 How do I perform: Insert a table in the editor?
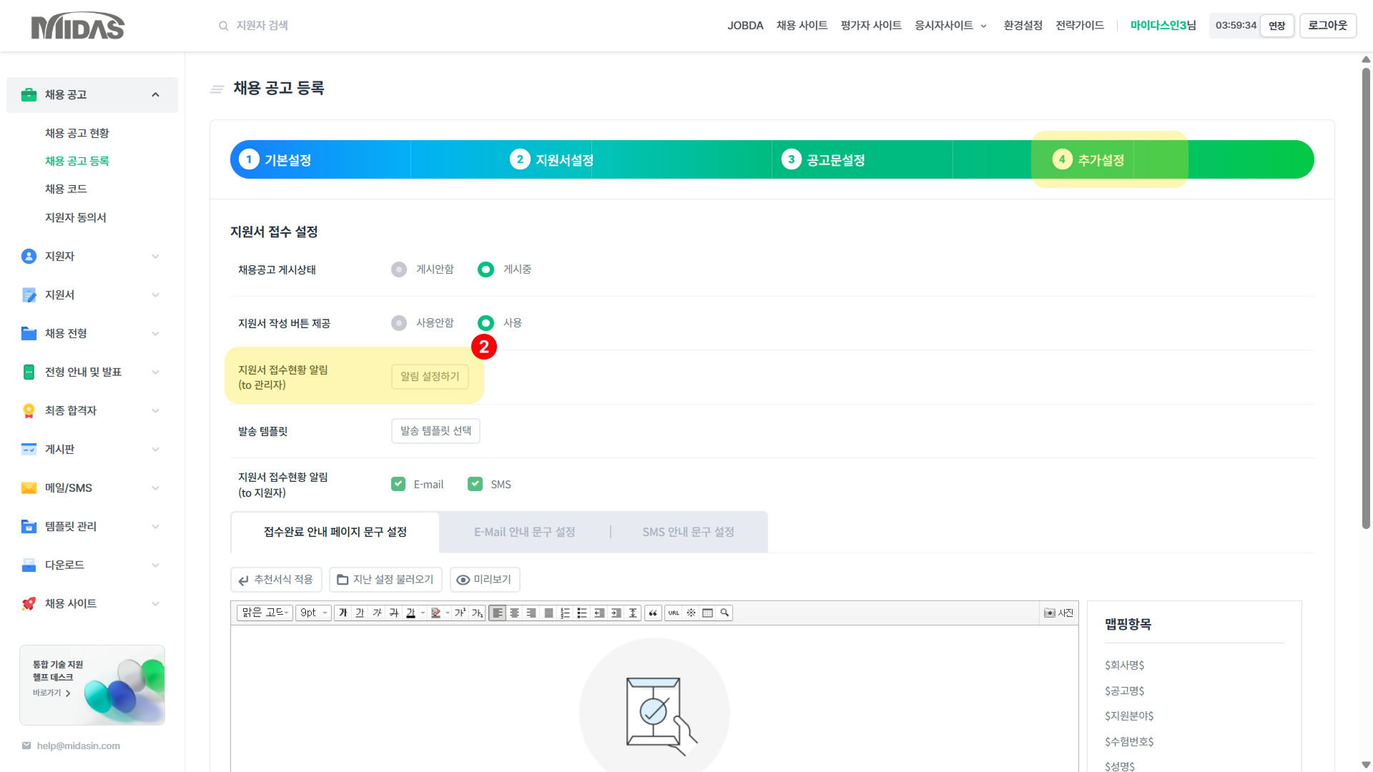pyautogui.click(x=707, y=613)
